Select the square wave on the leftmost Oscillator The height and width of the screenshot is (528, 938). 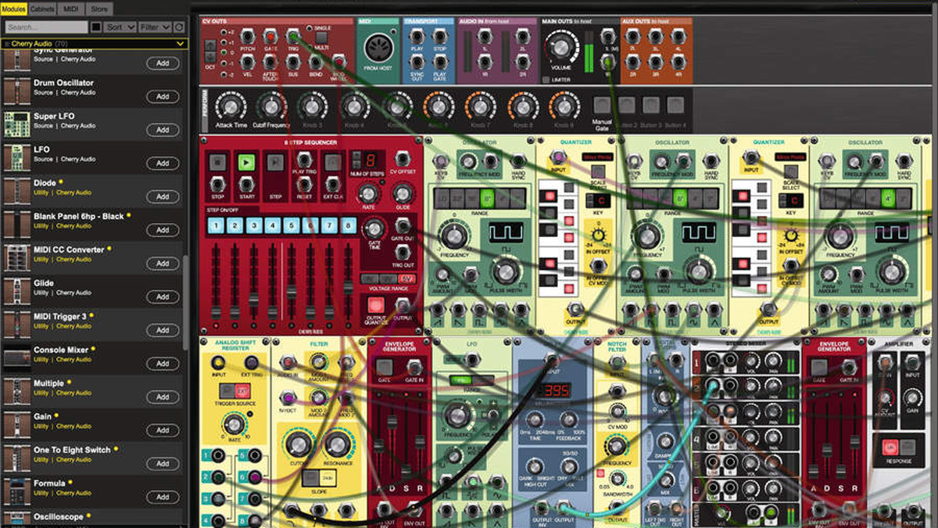point(480,311)
